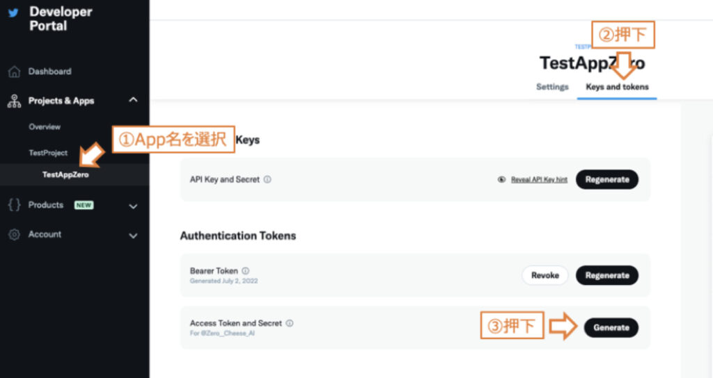Click the Dashboard home icon
The image size is (713, 378).
coord(14,72)
